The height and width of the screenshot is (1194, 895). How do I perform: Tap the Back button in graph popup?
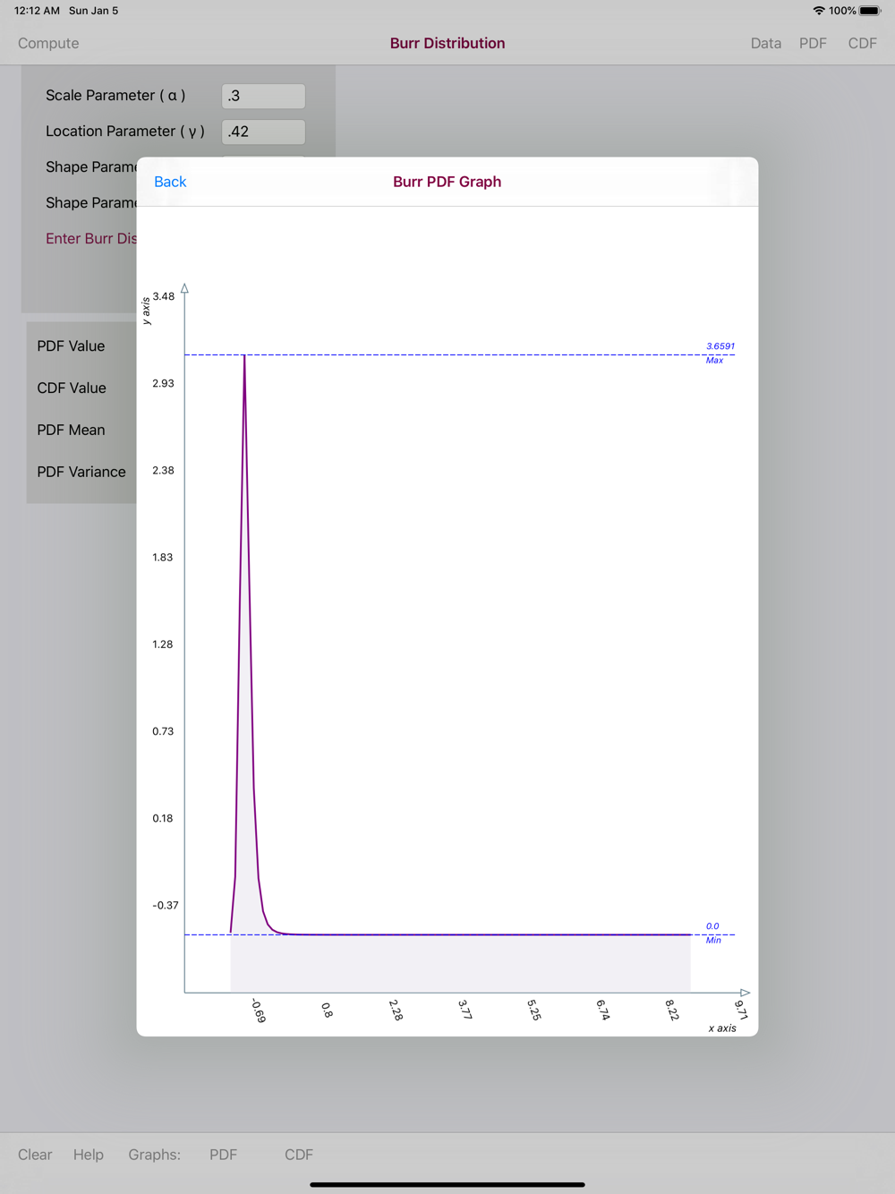click(170, 182)
